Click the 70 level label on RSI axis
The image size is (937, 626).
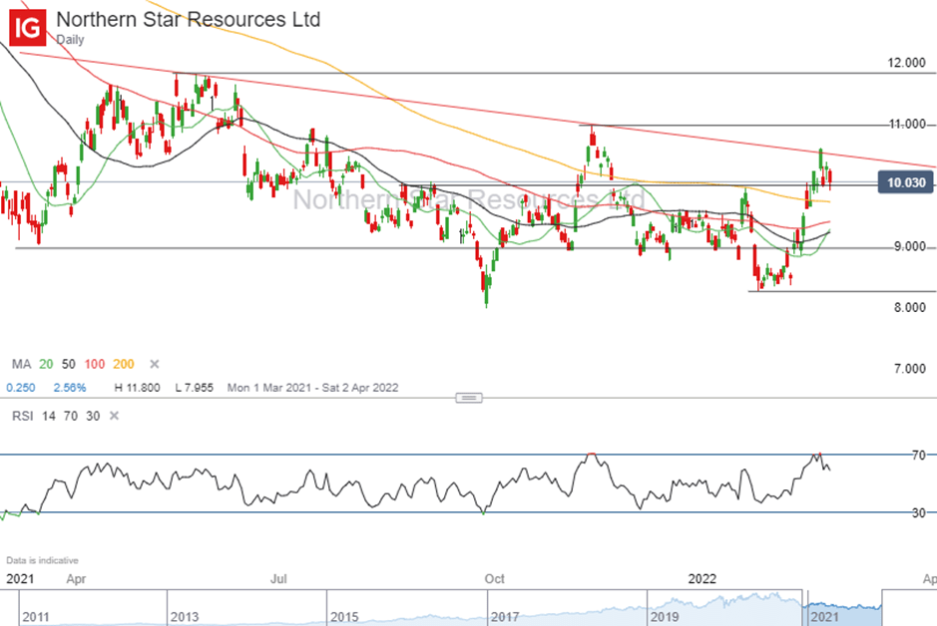(x=919, y=456)
